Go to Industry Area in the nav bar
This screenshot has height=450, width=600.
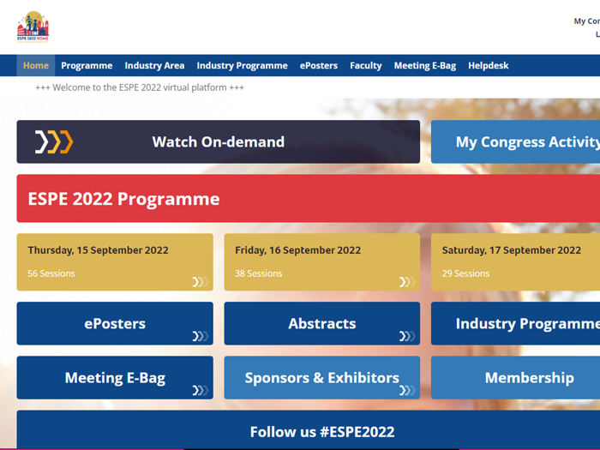(154, 65)
